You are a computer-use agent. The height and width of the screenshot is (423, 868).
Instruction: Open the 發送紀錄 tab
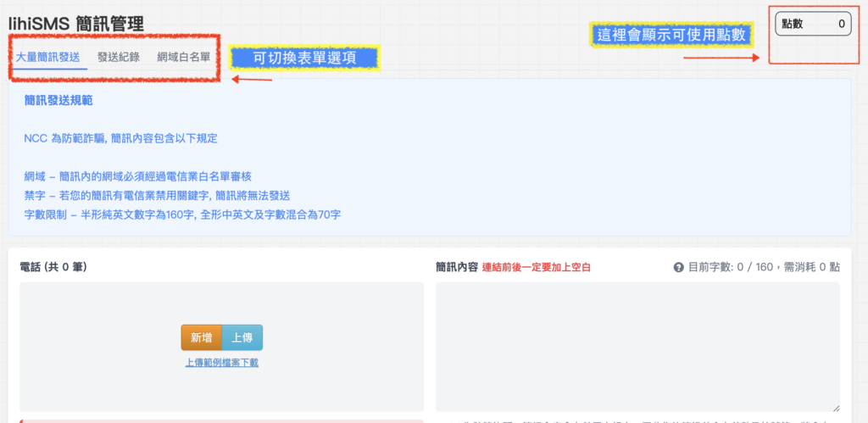pos(119,57)
